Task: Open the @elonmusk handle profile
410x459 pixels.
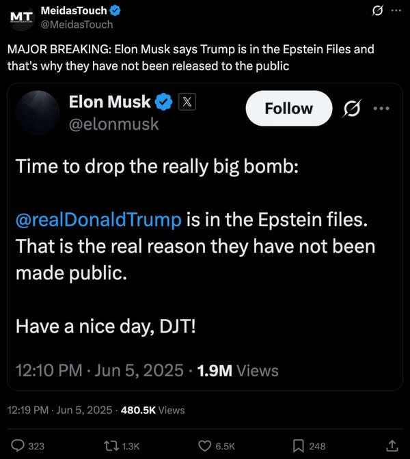Action: (x=114, y=124)
